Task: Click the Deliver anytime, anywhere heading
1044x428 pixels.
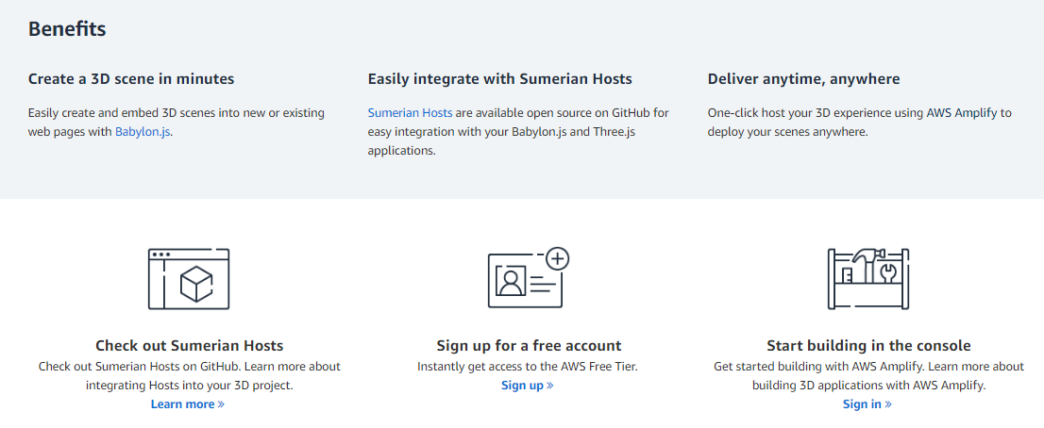Action: click(803, 79)
